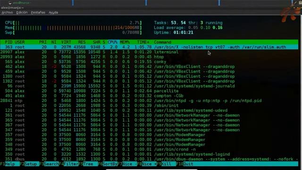This screenshot has height=170, width=302.
Task: Click the Load average readout
Action: pyautogui.click(x=188, y=28)
